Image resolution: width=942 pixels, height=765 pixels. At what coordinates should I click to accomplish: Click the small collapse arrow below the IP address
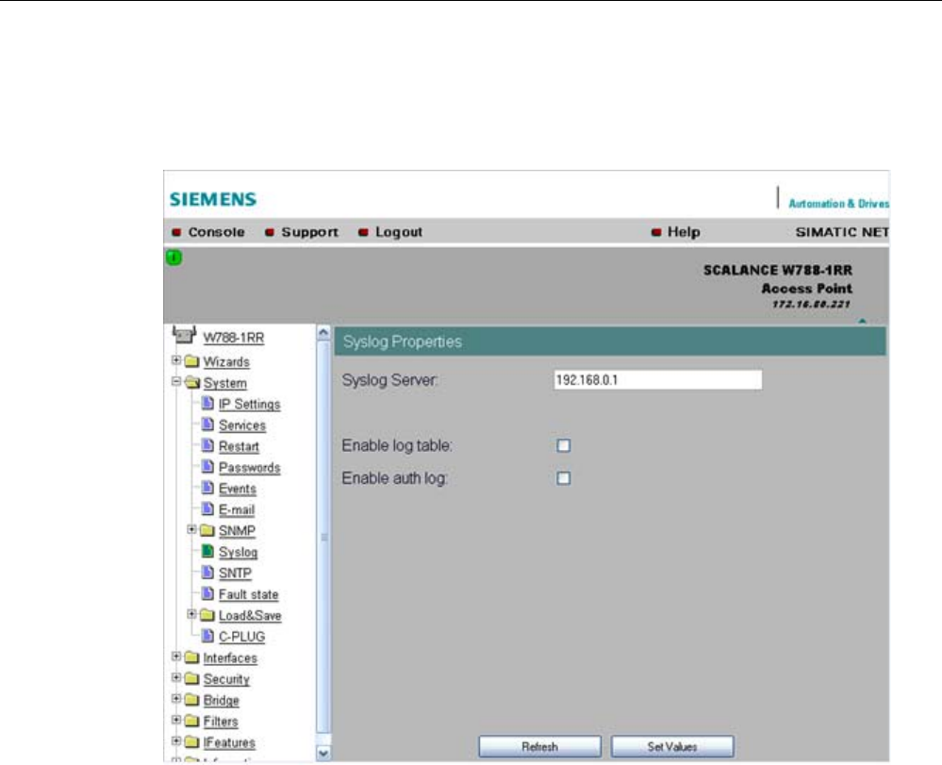[862, 321]
